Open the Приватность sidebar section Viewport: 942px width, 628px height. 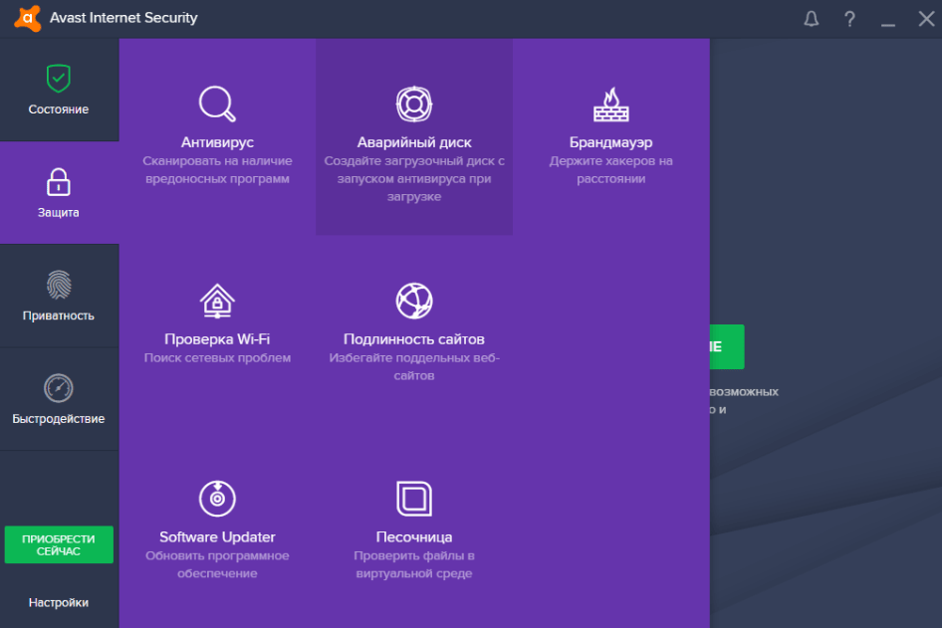pyautogui.click(x=59, y=297)
